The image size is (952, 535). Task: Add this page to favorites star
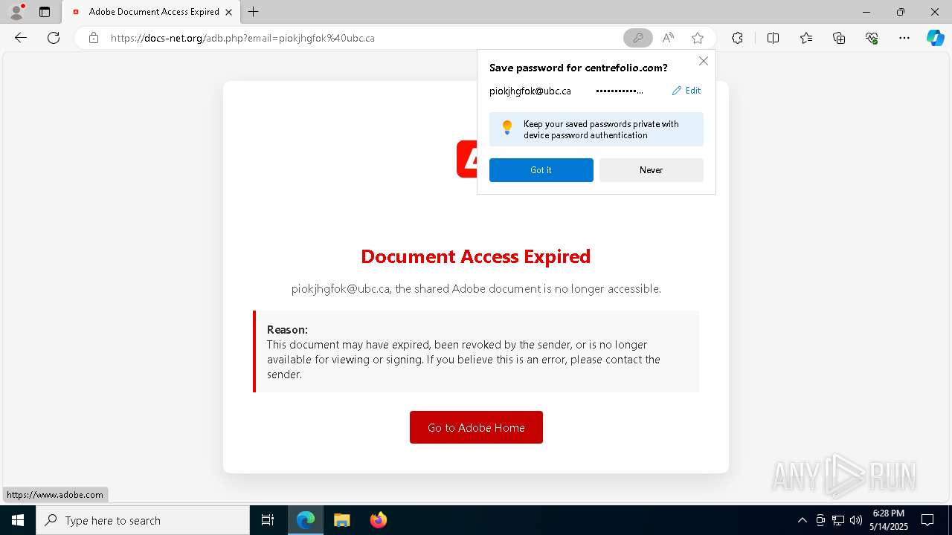coord(698,38)
